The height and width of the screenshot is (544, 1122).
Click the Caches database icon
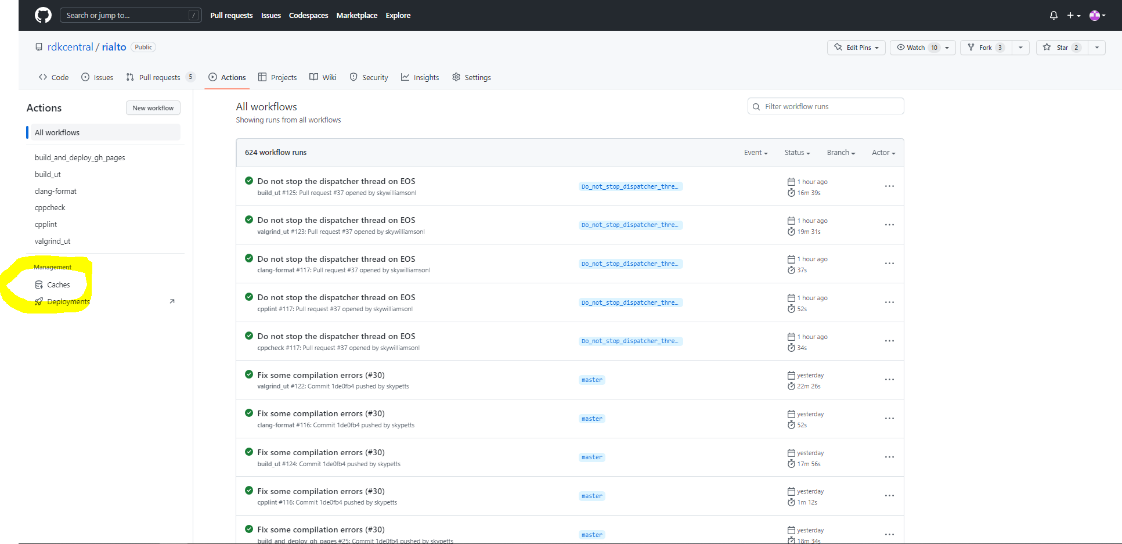[39, 285]
